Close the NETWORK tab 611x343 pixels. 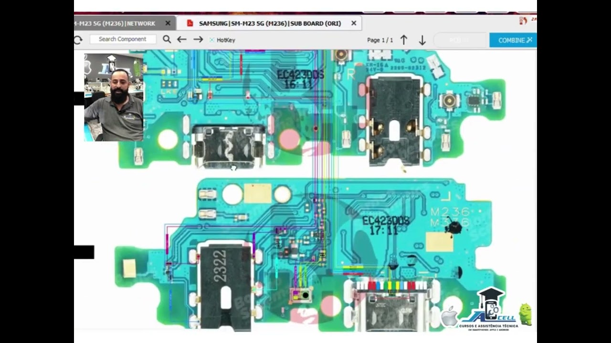point(168,23)
